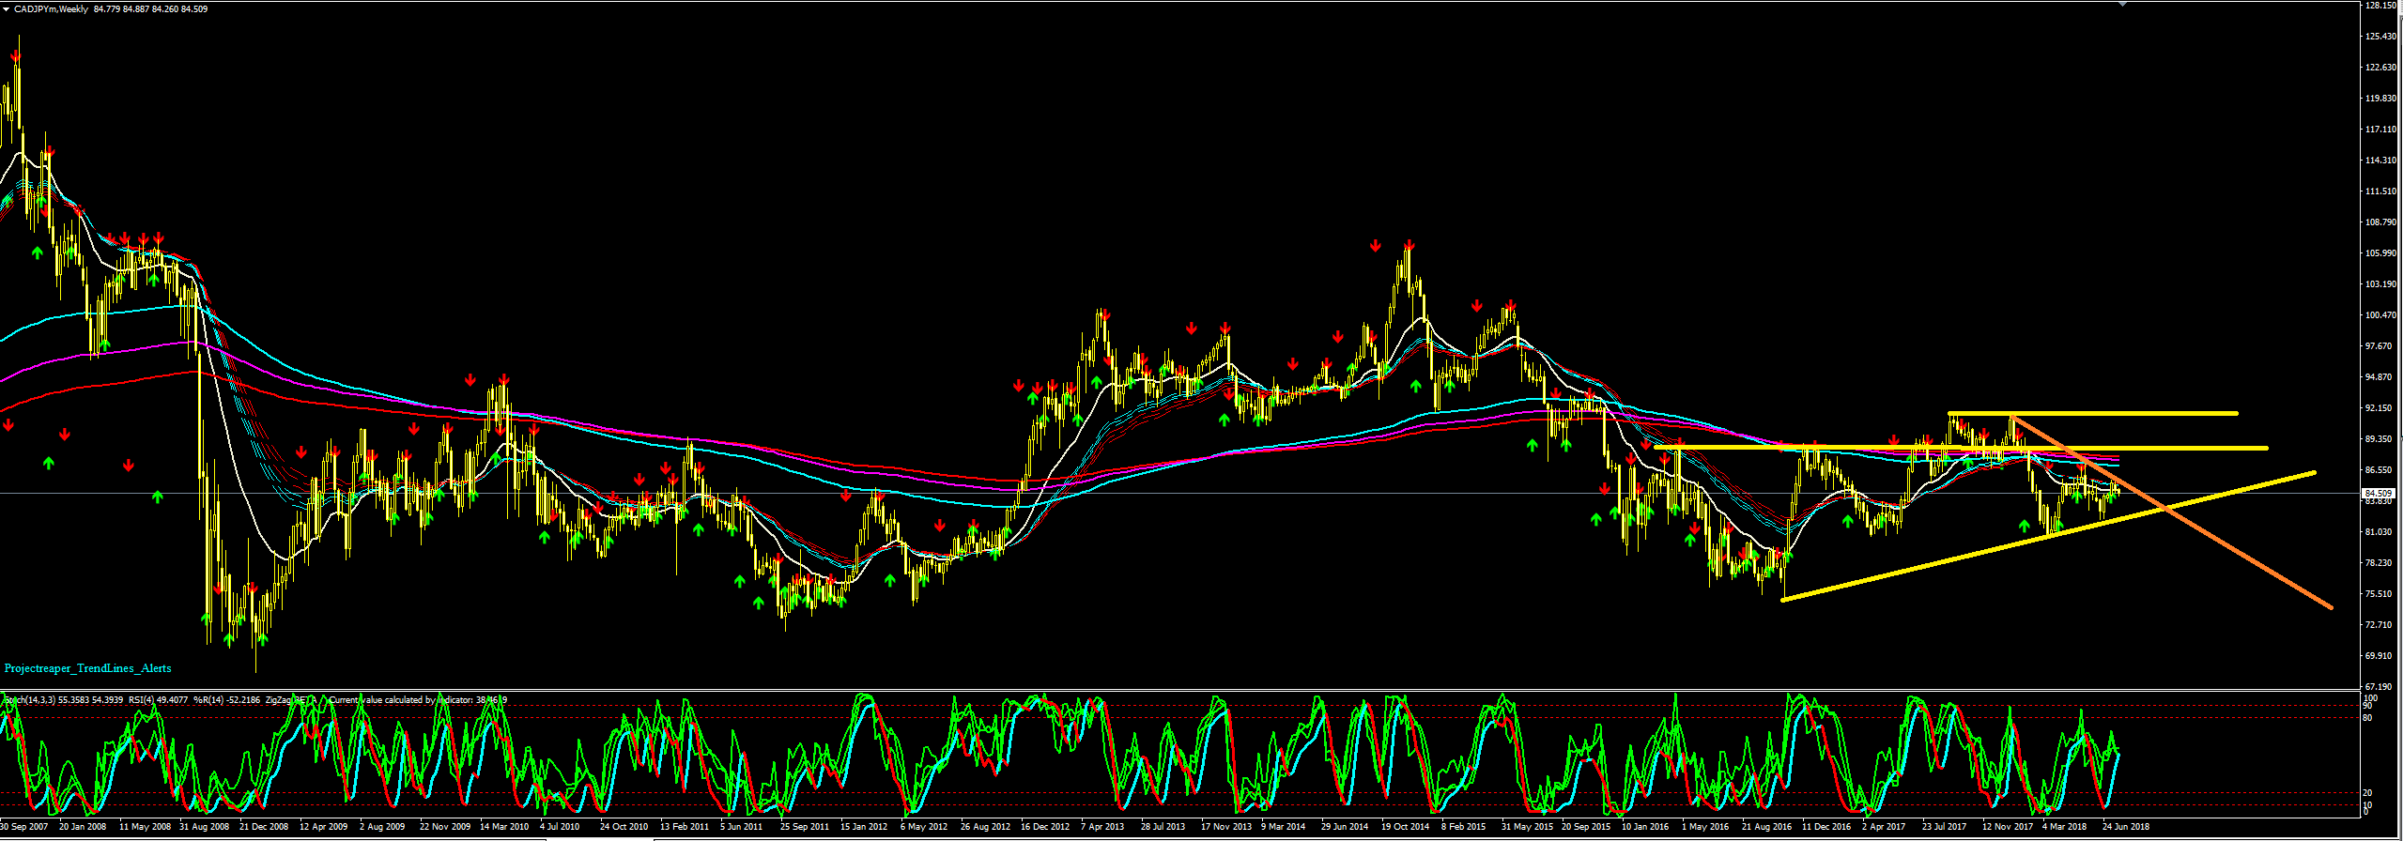The width and height of the screenshot is (2403, 841).
Task: Click the 19 Oct 2014 date label
Action: coord(1405,827)
